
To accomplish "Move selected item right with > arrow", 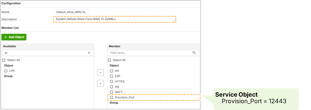I will tap(101, 73).
